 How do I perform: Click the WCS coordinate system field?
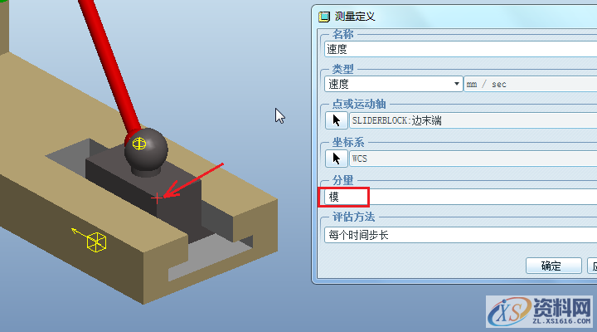pyautogui.click(x=473, y=159)
